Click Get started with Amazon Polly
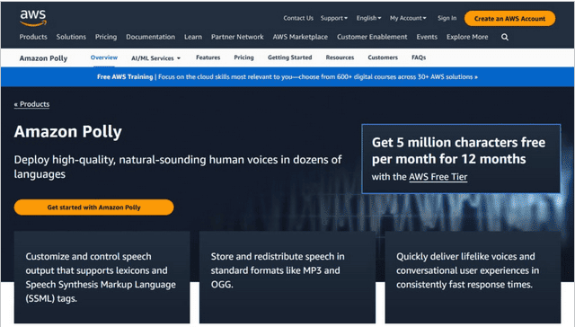Viewport: 575px width, 327px height. tap(93, 208)
